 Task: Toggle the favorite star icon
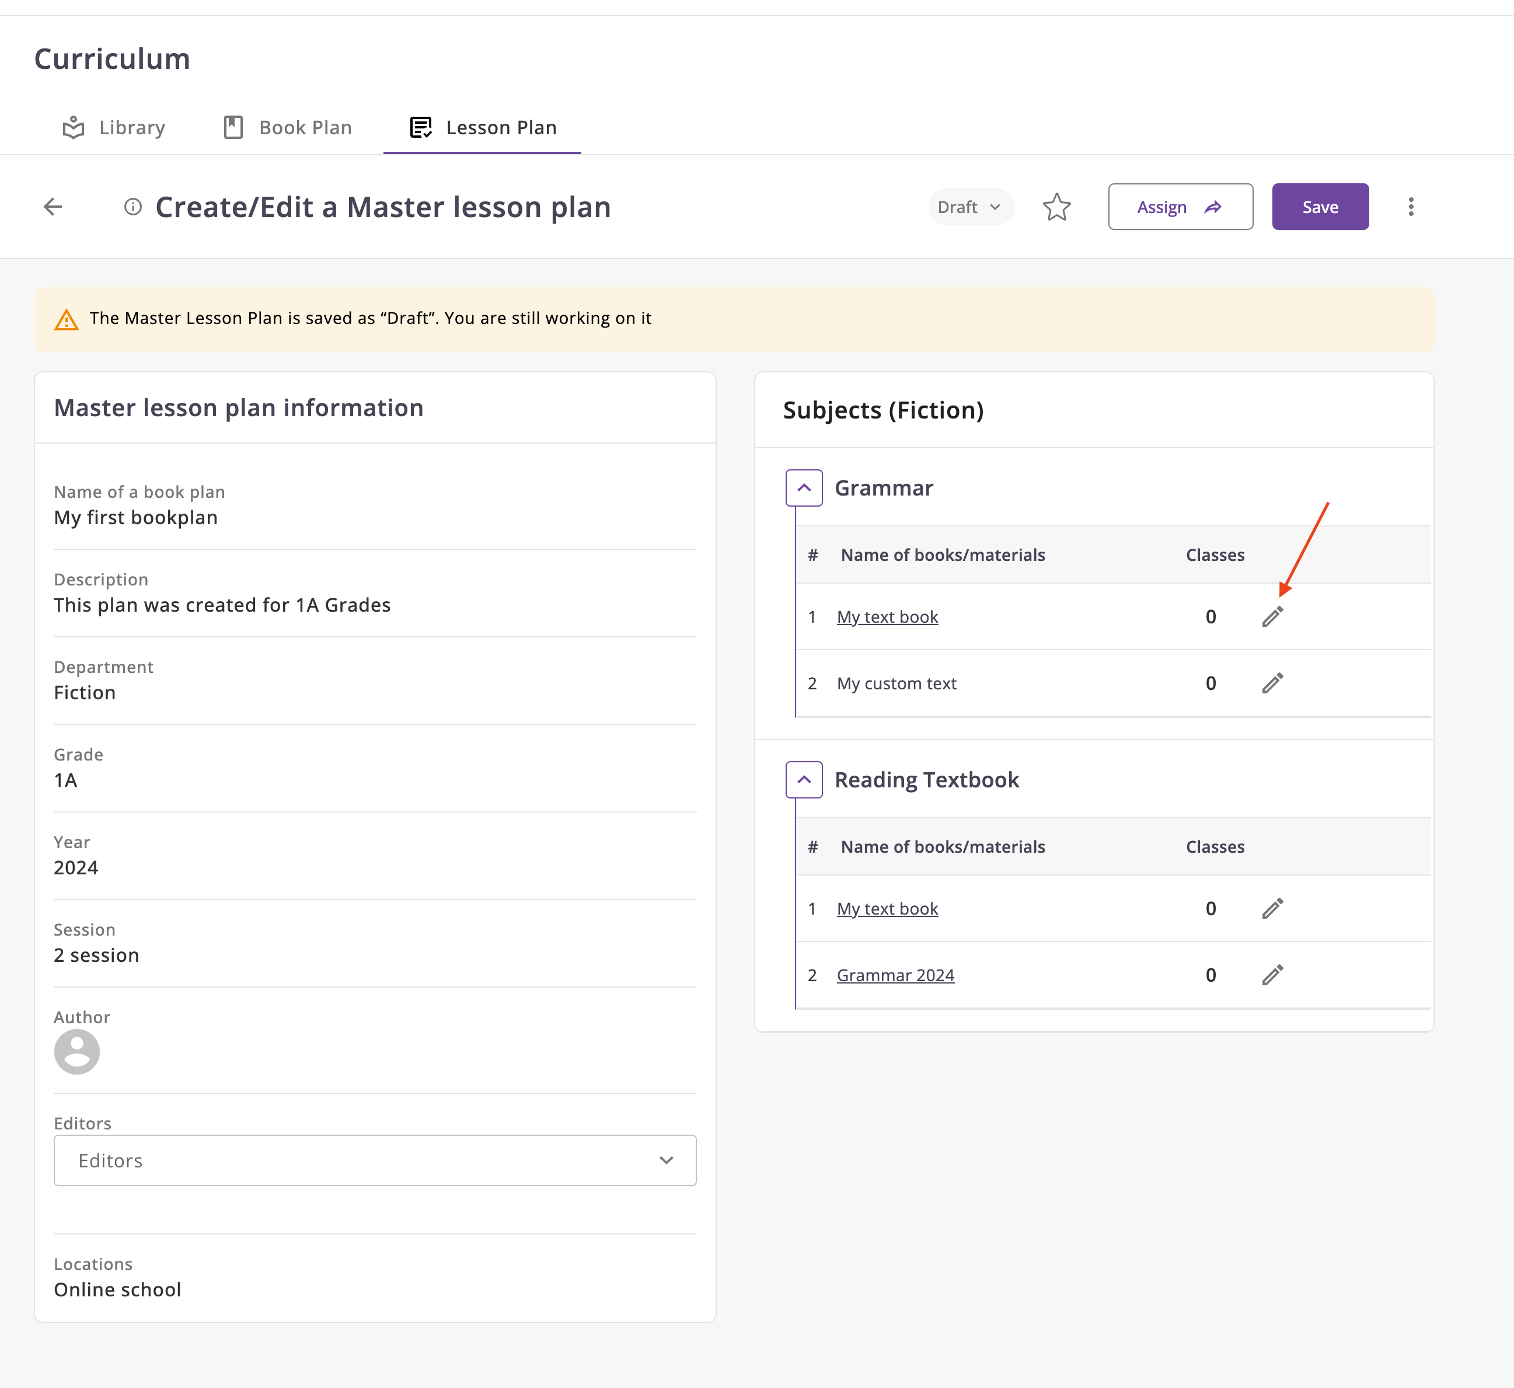tap(1056, 207)
